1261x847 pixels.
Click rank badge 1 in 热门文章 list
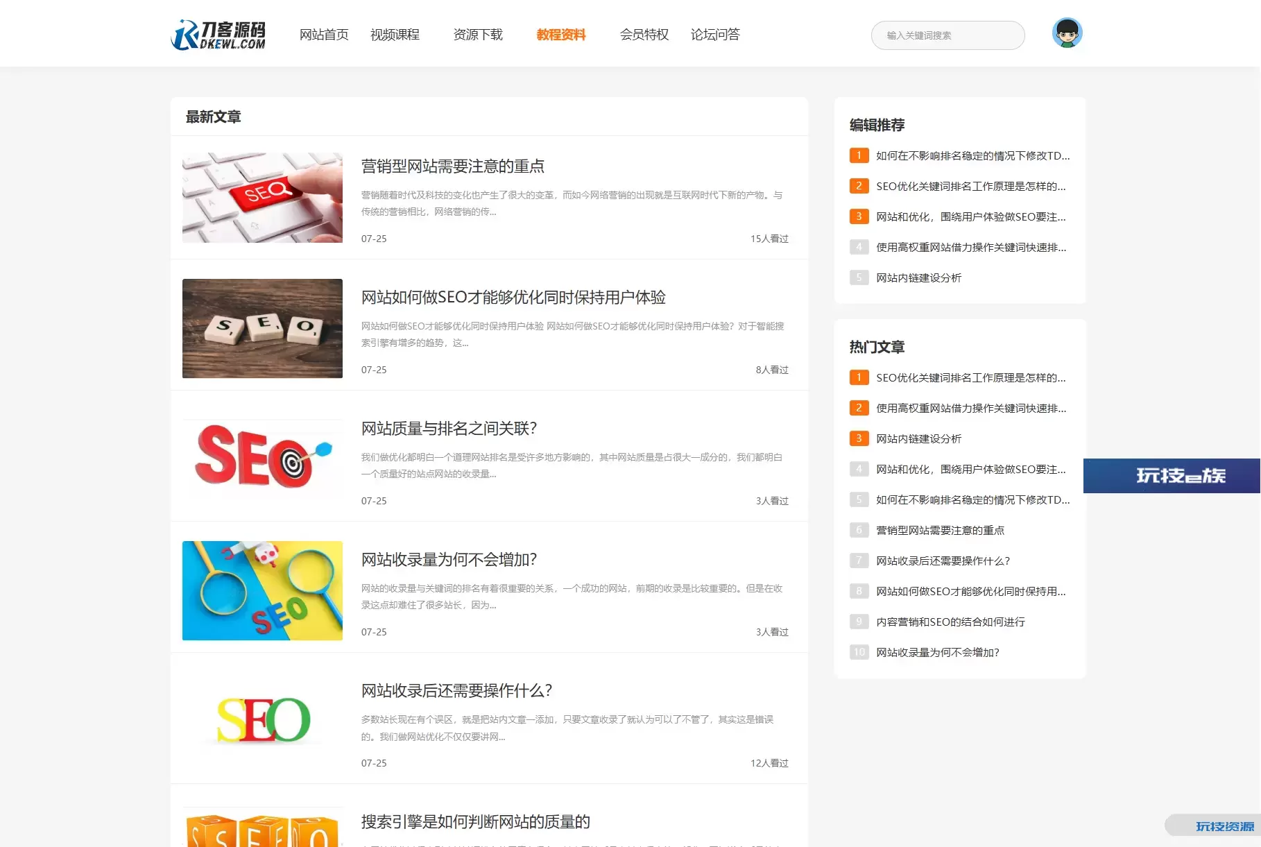pos(859,377)
